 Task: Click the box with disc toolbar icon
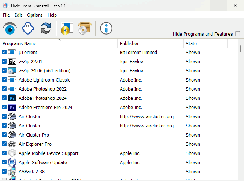pyautogui.click(x=85, y=28)
